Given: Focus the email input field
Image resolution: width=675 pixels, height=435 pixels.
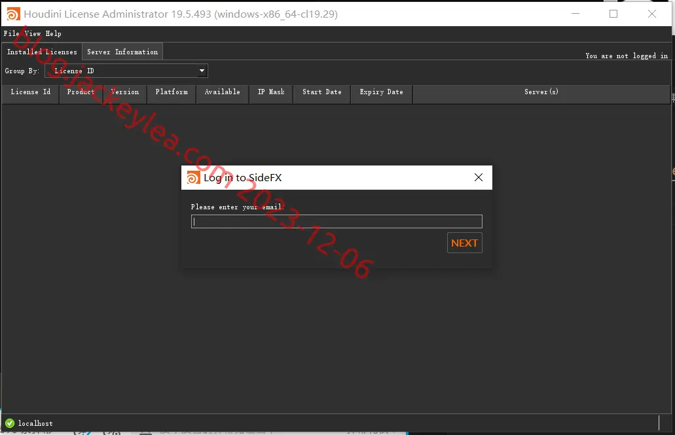Looking at the screenshot, I should click(337, 221).
